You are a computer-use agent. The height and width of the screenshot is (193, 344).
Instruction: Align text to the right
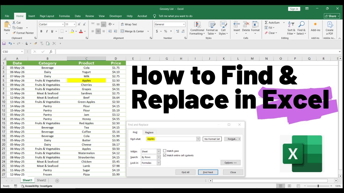point(103,31)
